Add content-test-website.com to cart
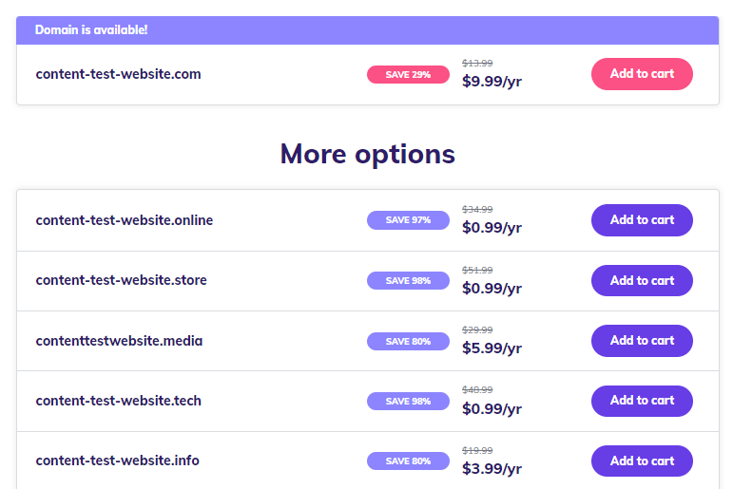 pyautogui.click(x=642, y=74)
